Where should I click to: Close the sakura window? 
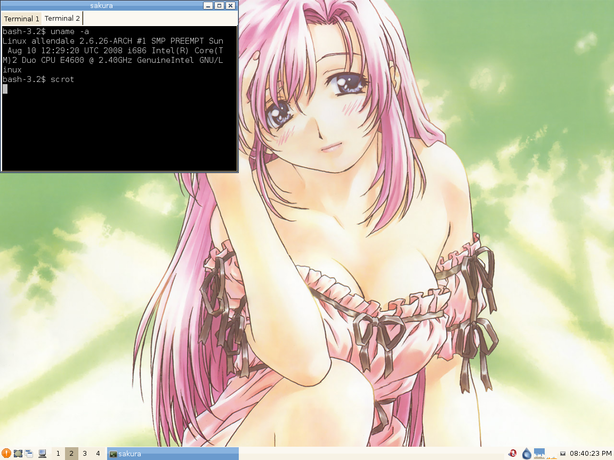(231, 5)
